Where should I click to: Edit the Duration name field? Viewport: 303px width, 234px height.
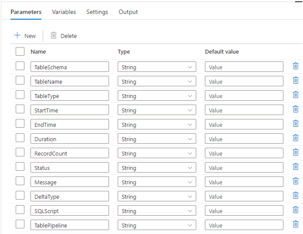coord(70,139)
